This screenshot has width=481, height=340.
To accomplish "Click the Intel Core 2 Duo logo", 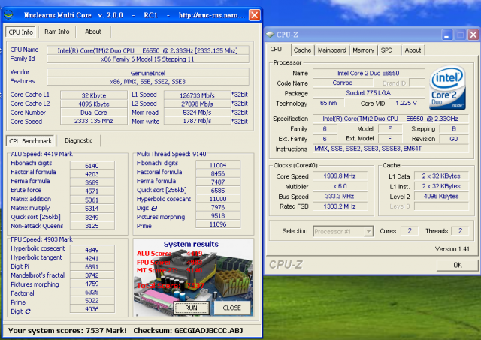I will point(448,88).
